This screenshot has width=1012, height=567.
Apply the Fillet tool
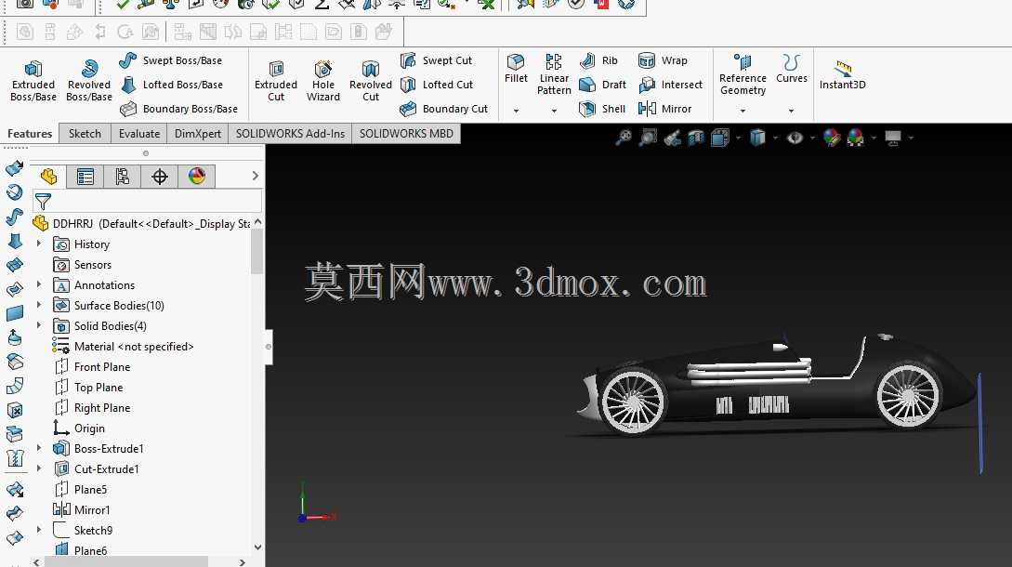516,69
